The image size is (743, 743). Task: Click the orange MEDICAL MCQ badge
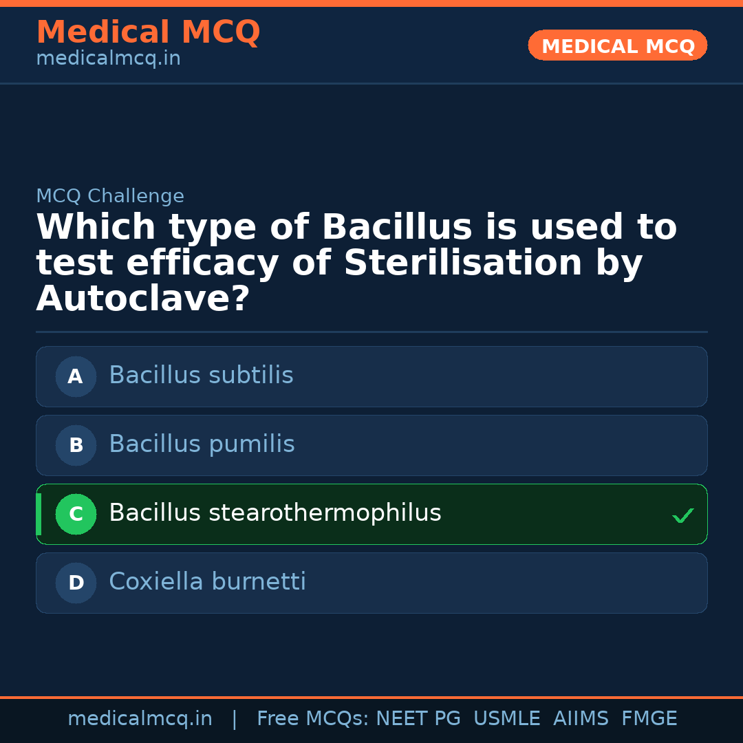click(617, 45)
